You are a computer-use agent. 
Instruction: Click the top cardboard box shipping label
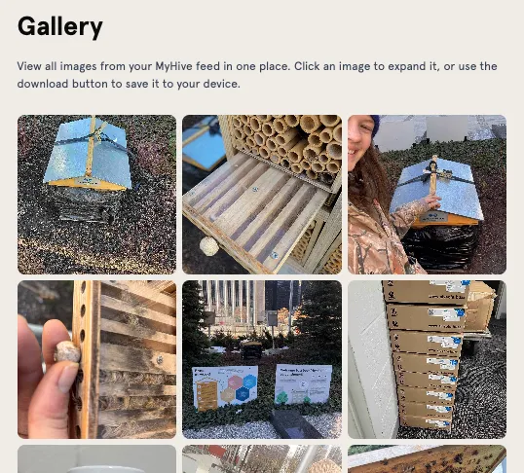click(451, 286)
